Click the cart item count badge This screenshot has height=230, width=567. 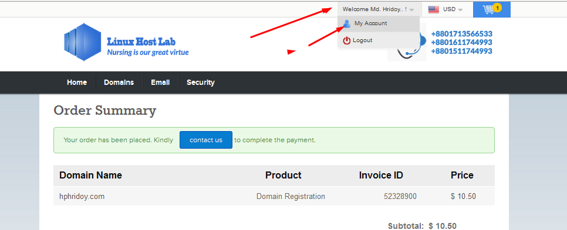tap(497, 8)
